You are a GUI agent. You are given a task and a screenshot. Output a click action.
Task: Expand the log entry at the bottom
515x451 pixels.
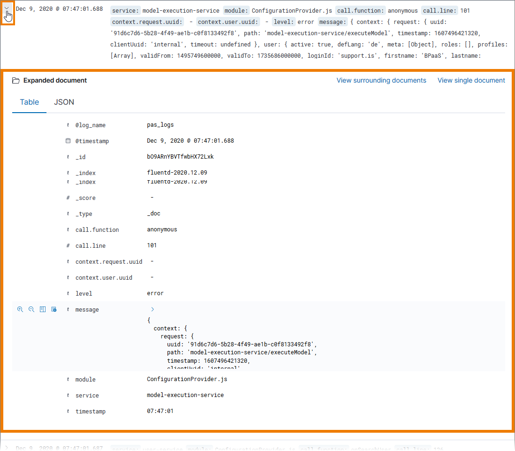coord(7,448)
